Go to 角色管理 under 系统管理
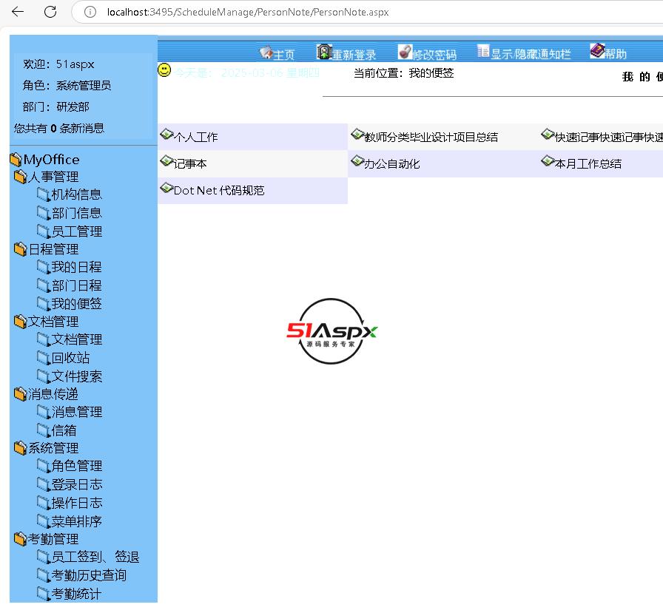This screenshot has width=663, height=610. 76,466
